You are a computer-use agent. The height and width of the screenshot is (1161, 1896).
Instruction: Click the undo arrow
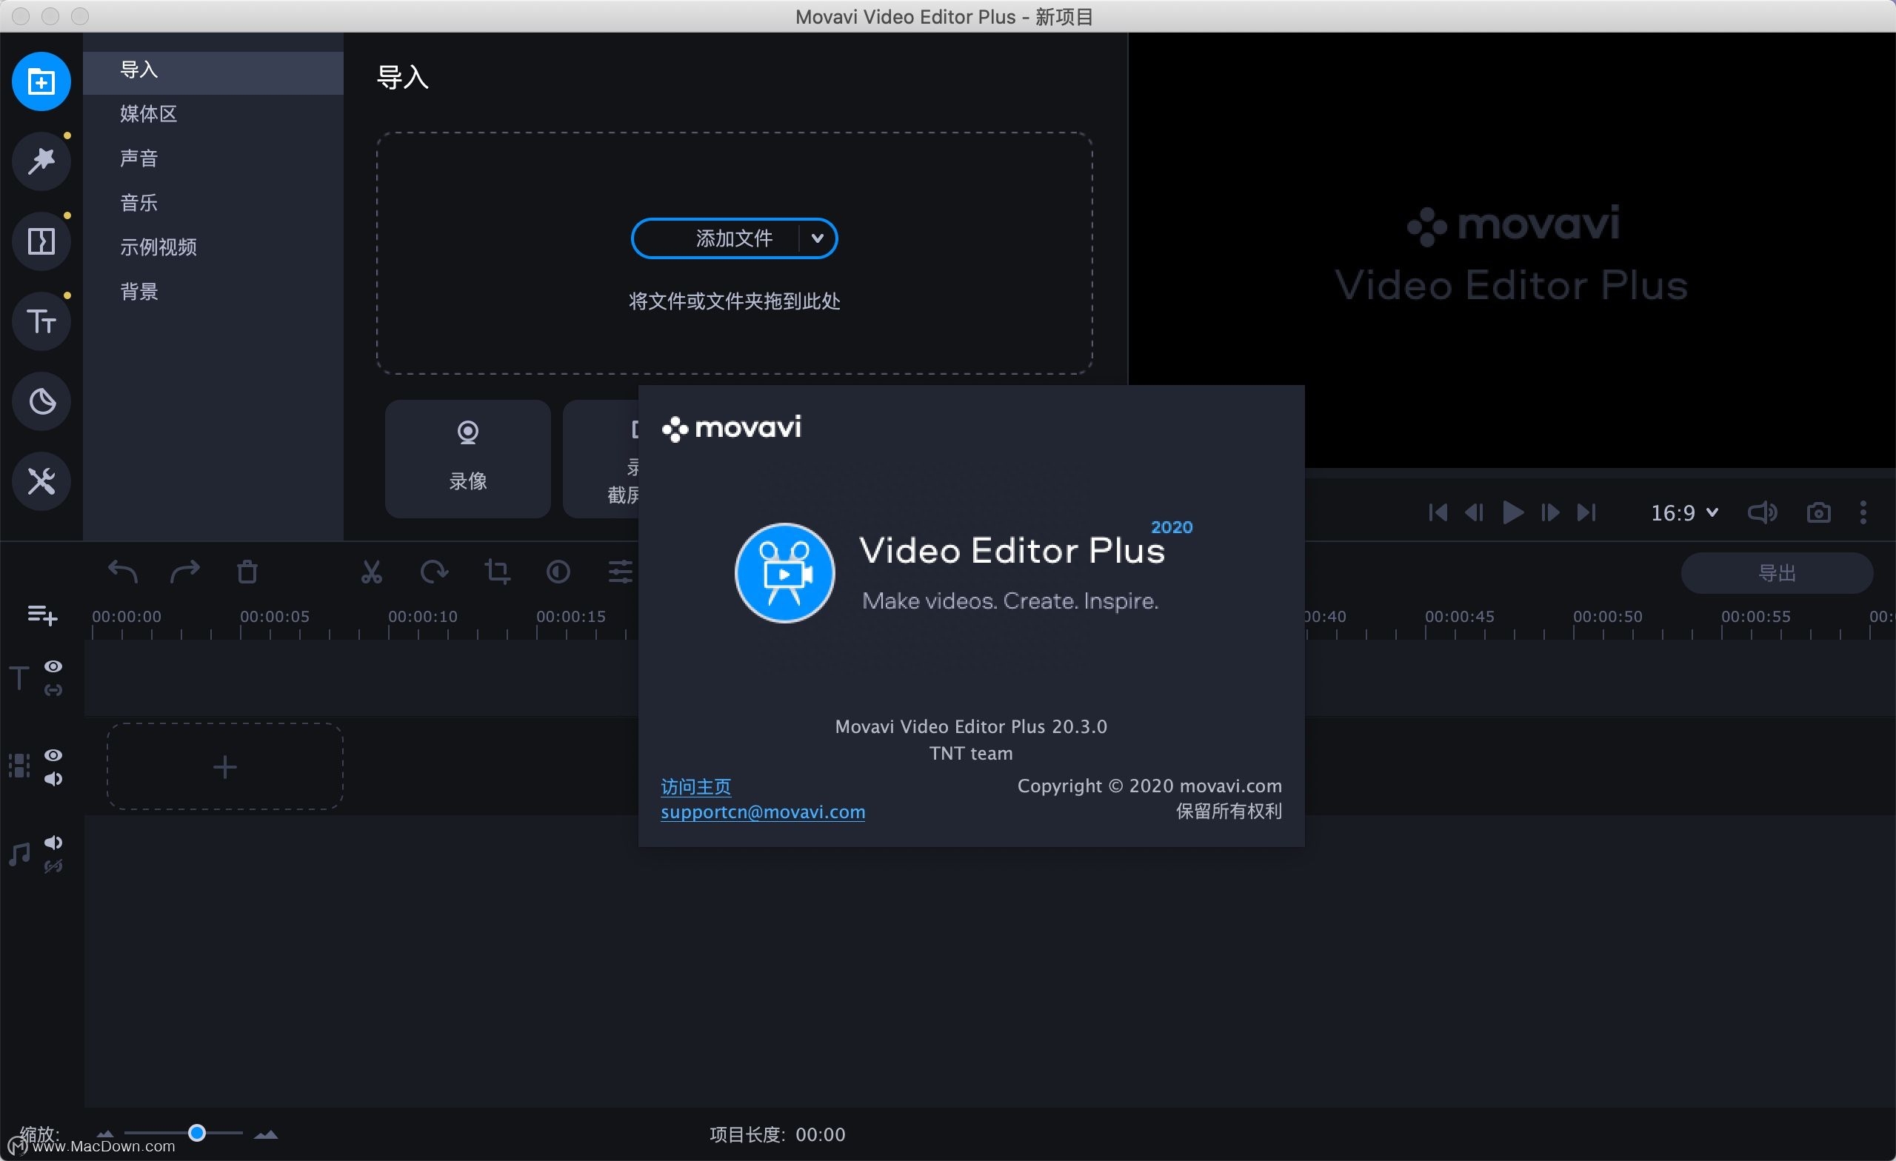tap(121, 572)
